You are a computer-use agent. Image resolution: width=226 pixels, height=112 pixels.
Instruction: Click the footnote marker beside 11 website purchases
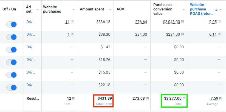[72, 21]
